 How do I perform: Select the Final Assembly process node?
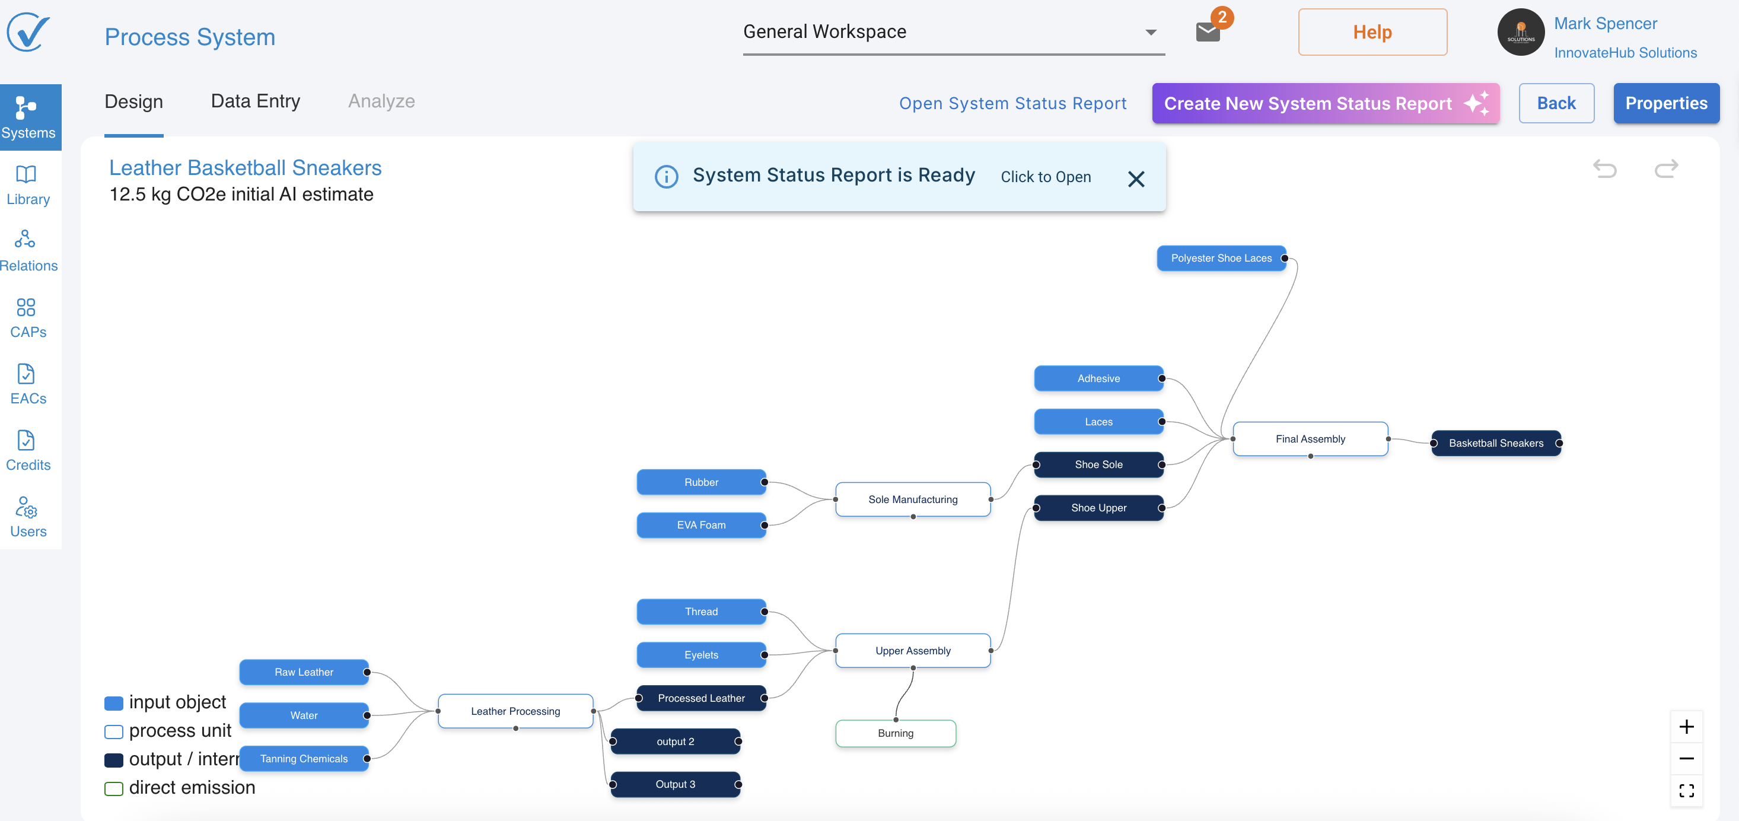coord(1310,439)
